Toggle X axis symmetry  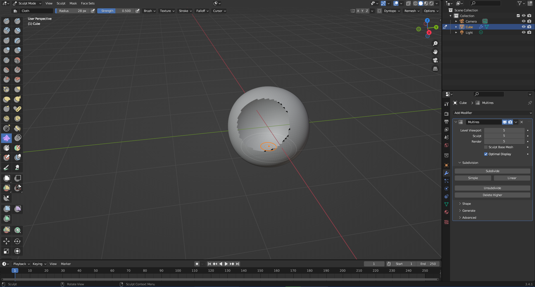(x=358, y=11)
